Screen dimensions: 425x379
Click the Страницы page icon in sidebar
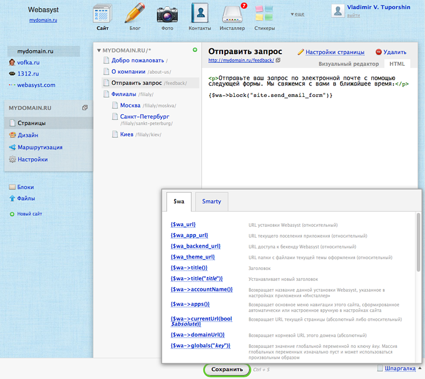[12, 123]
